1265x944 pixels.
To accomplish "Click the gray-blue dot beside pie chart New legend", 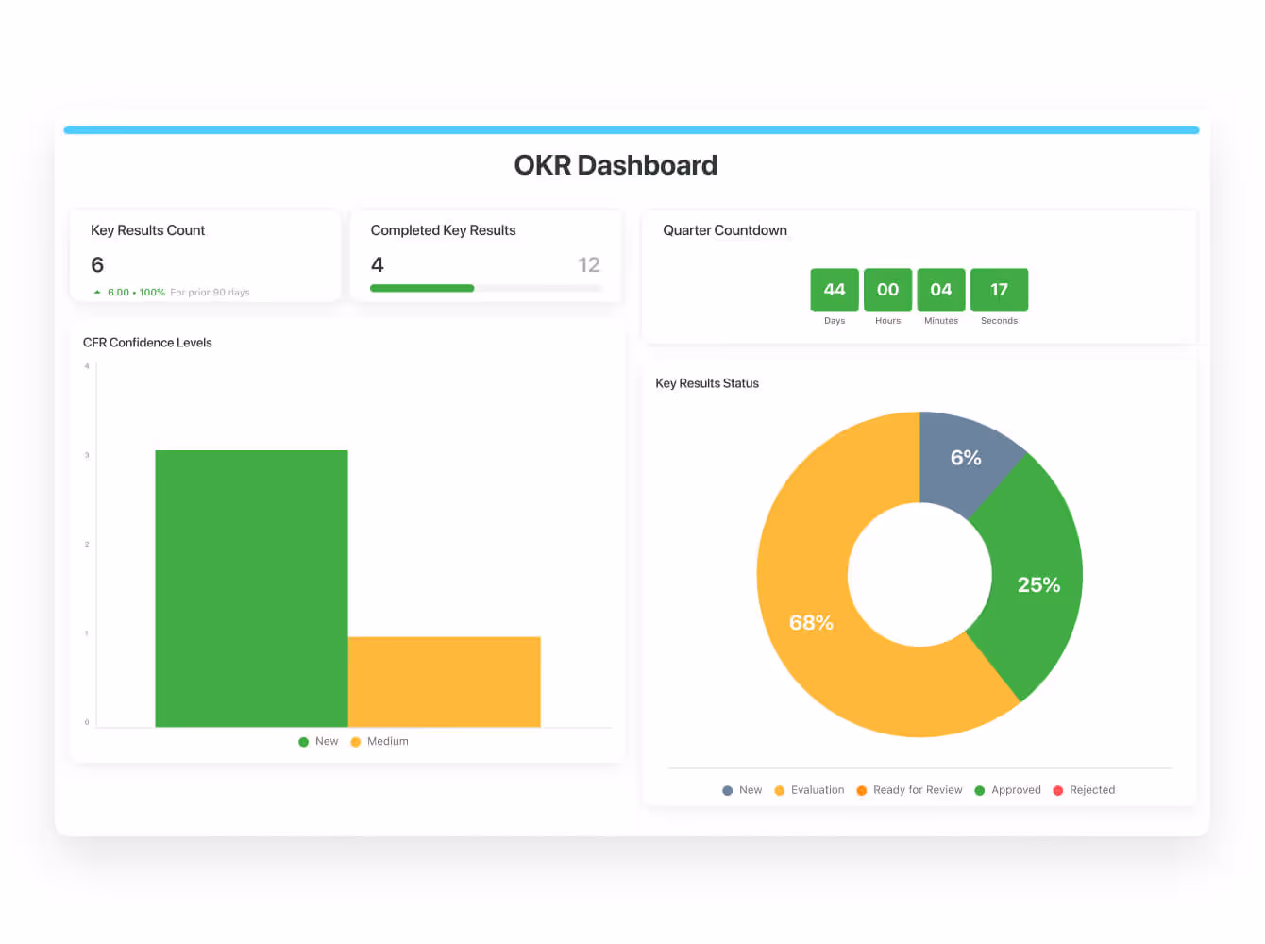I will [x=727, y=791].
